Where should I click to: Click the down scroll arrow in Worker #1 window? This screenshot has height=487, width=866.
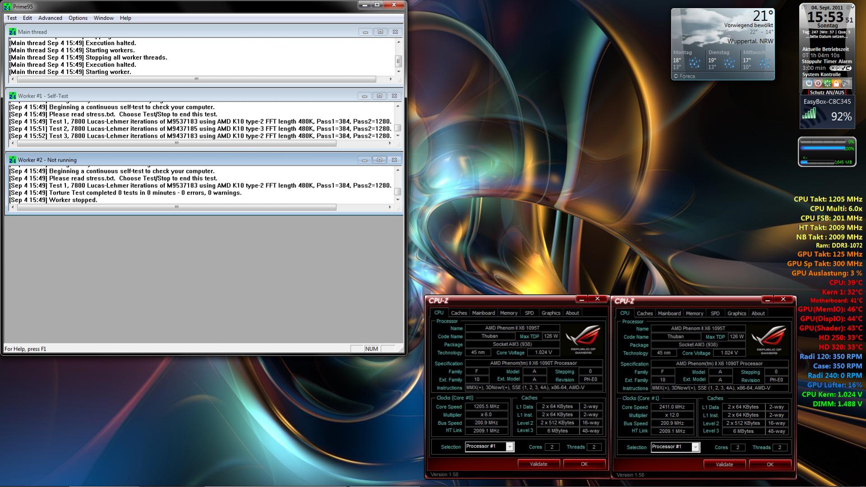[x=398, y=135]
